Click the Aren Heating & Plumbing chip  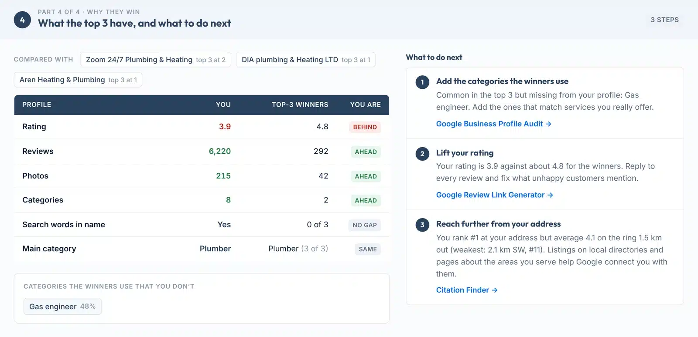tap(78, 80)
